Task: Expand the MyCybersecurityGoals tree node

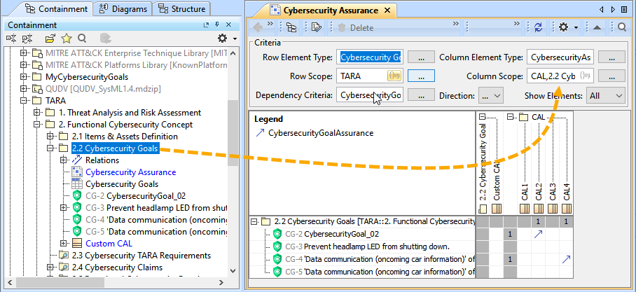Action: (x=25, y=76)
